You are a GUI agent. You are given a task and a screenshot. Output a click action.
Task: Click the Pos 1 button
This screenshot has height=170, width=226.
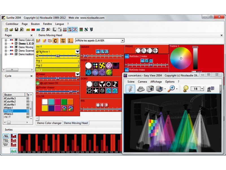coord(58,61)
